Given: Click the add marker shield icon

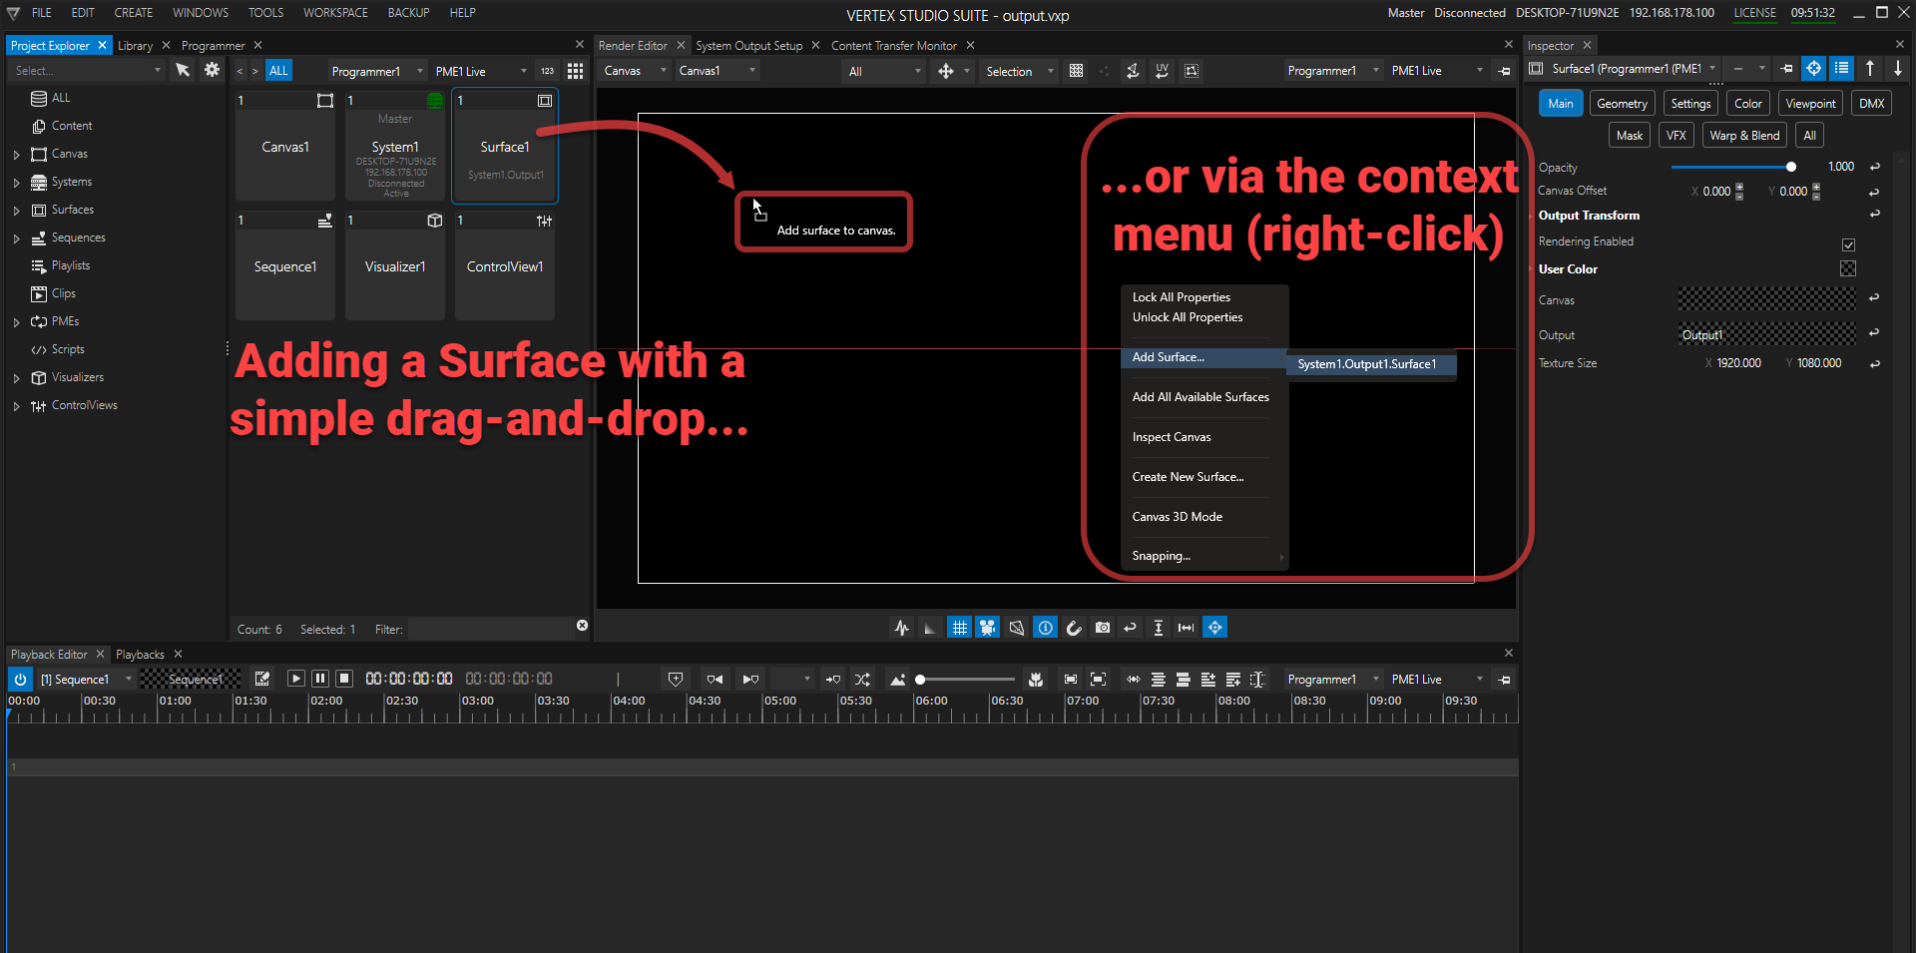Looking at the screenshot, I should click(676, 680).
